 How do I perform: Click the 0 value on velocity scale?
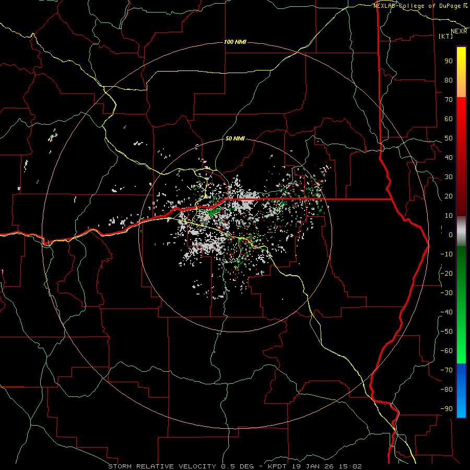point(451,234)
